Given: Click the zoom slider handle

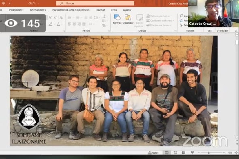Looking at the screenshot, I should [209, 153].
